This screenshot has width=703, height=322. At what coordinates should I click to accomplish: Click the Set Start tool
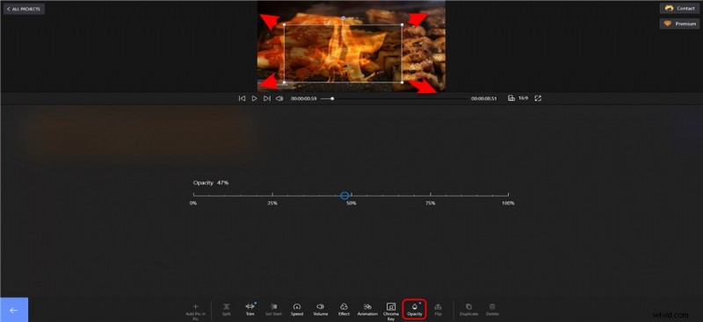pyautogui.click(x=273, y=310)
